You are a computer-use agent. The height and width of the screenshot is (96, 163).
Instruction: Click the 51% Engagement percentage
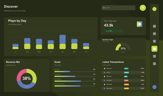(x=94, y=74)
